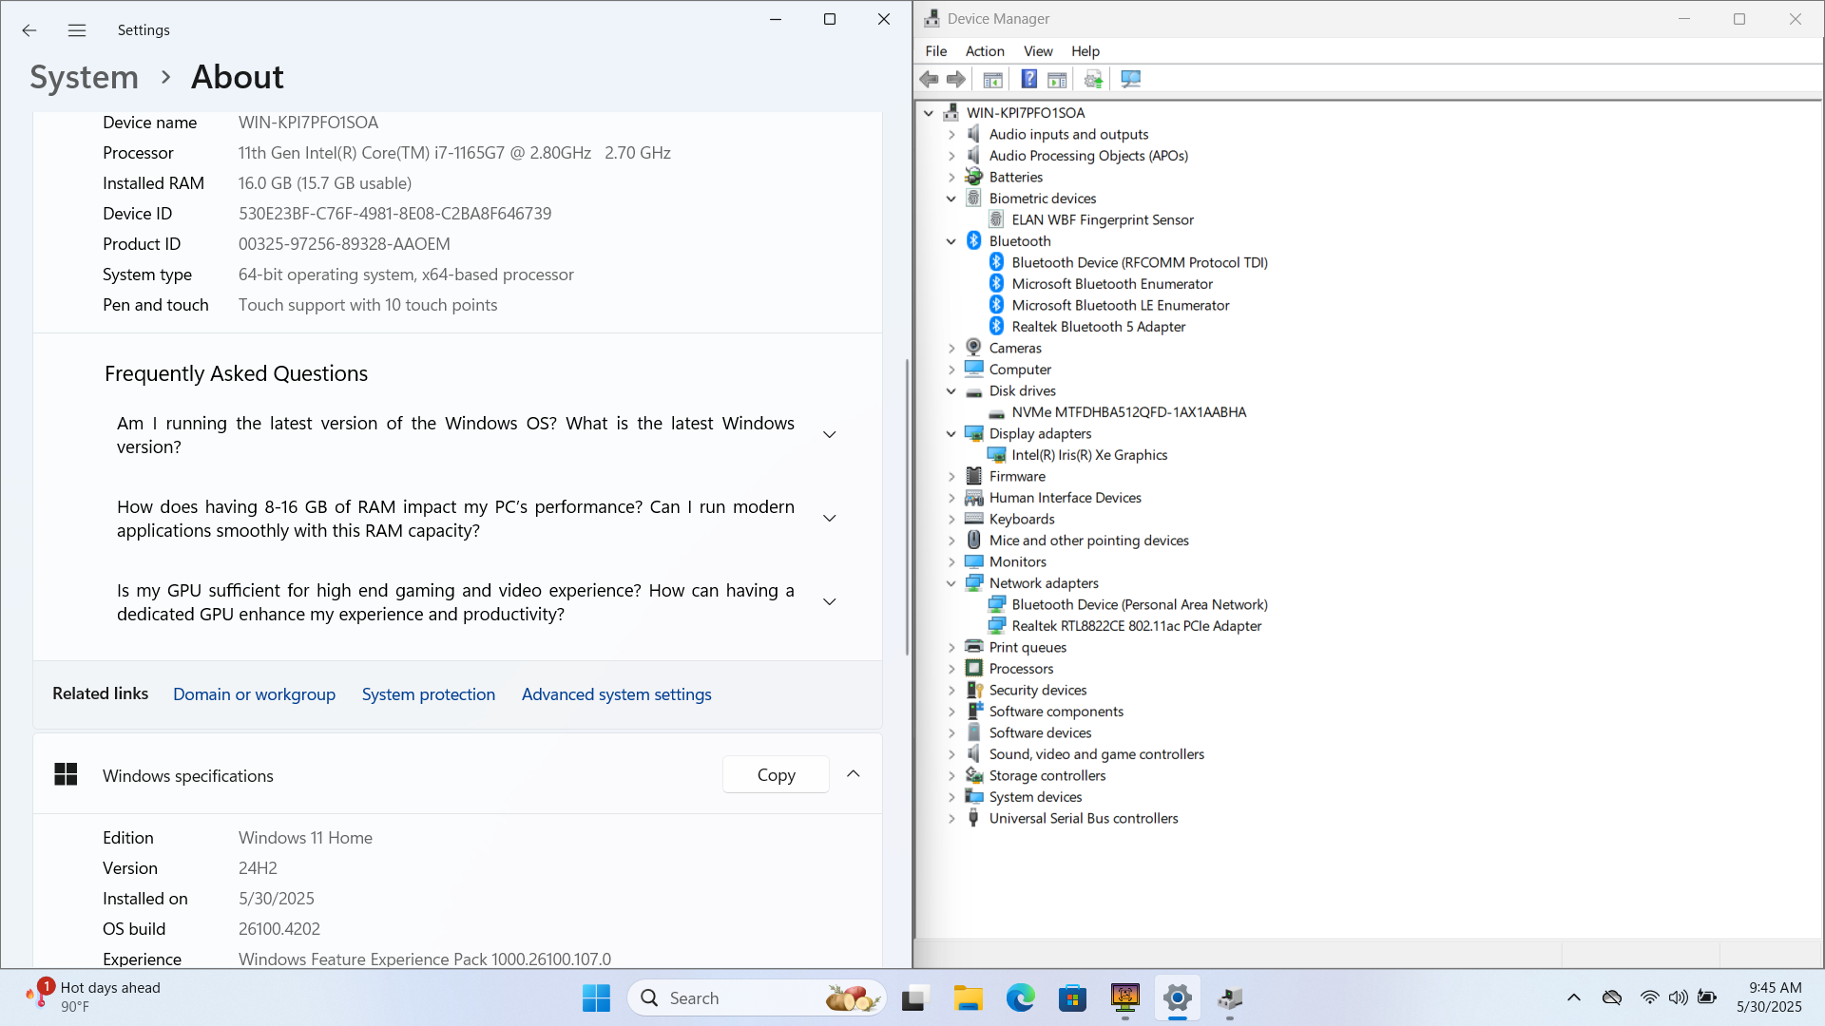The height and width of the screenshot is (1026, 1825).
Task: Collapse the Bluetooth node
Action: (x=951, y=241)
